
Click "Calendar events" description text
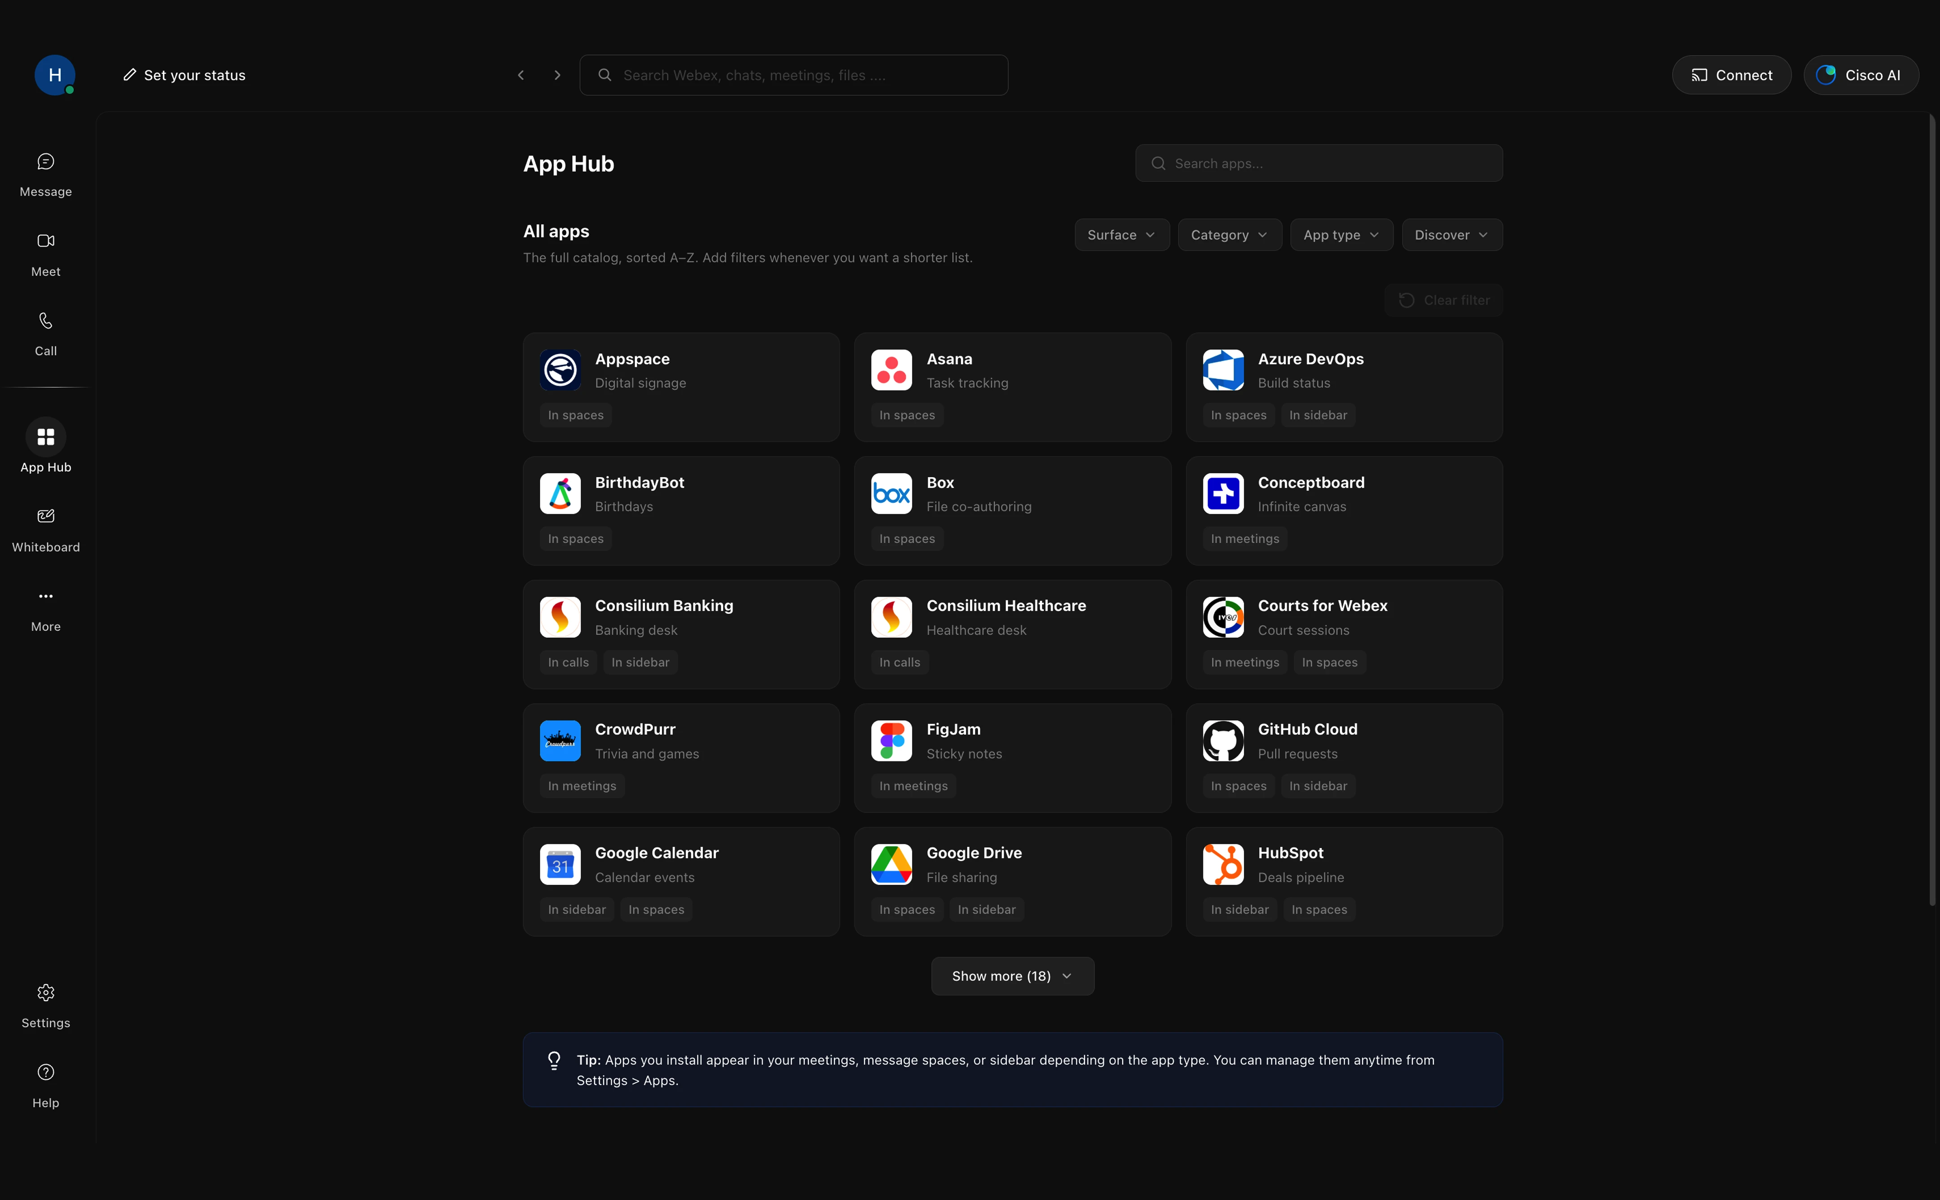coord(644,878)
